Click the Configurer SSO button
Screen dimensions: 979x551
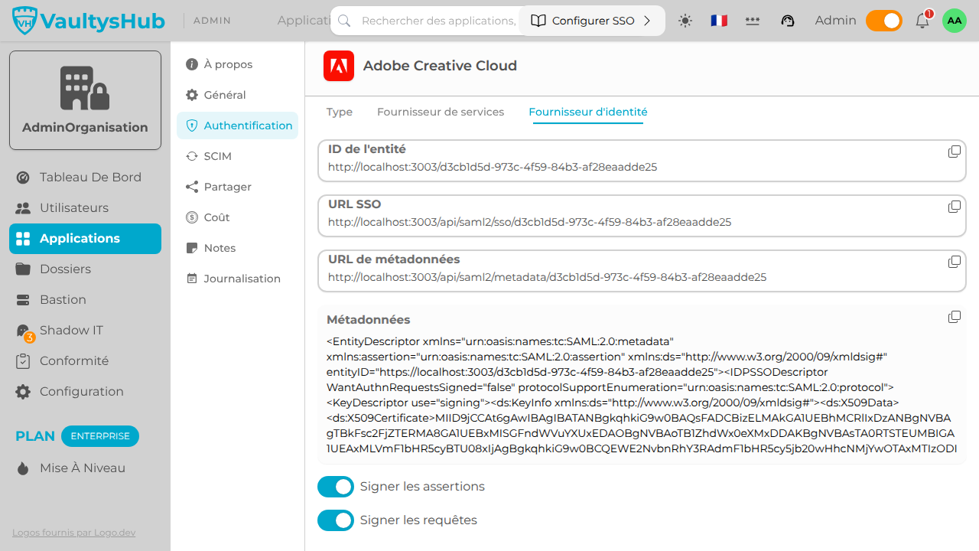tap(592, 21)
